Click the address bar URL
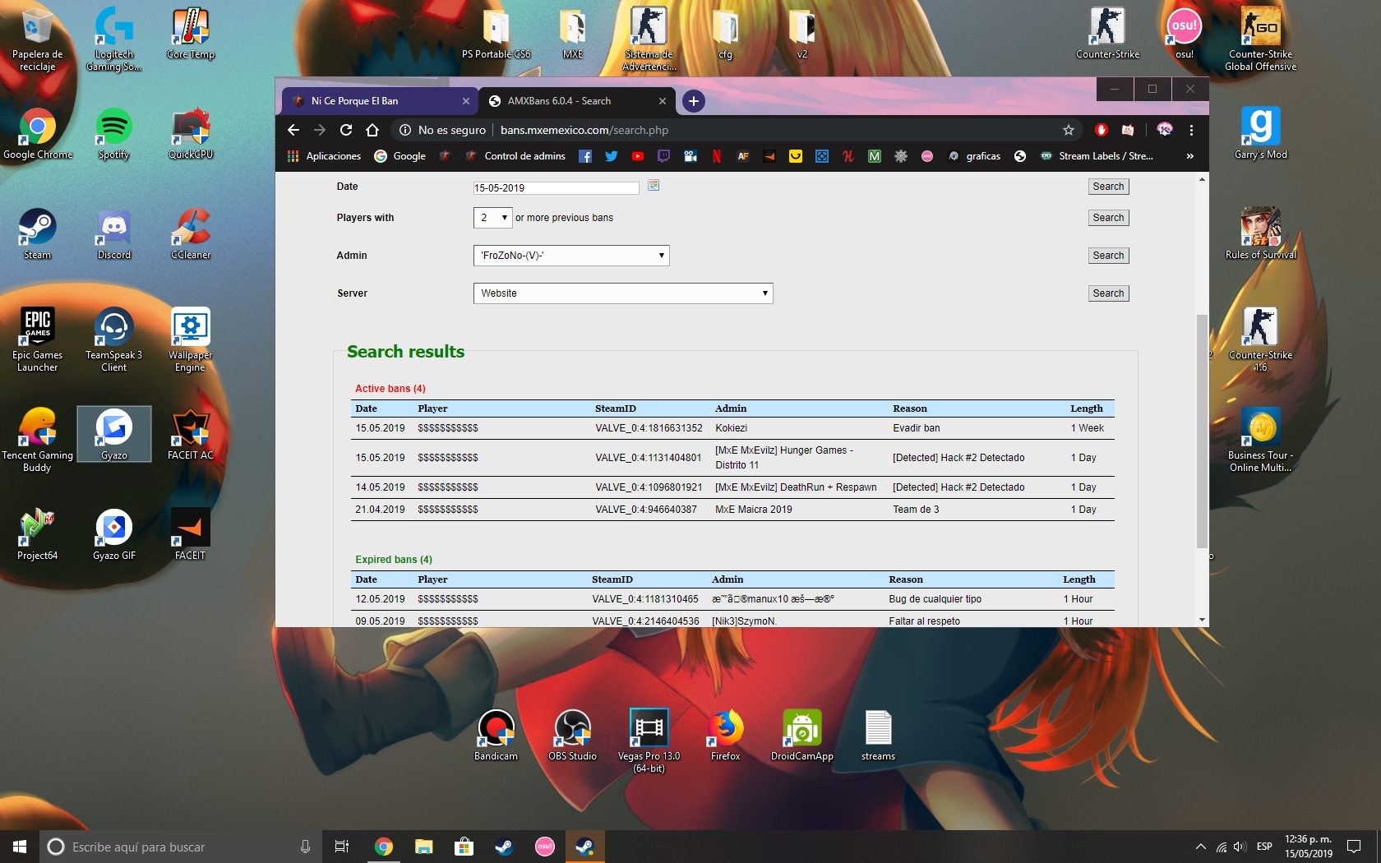This screenshot has height=863, width=1381. [584, 130]
